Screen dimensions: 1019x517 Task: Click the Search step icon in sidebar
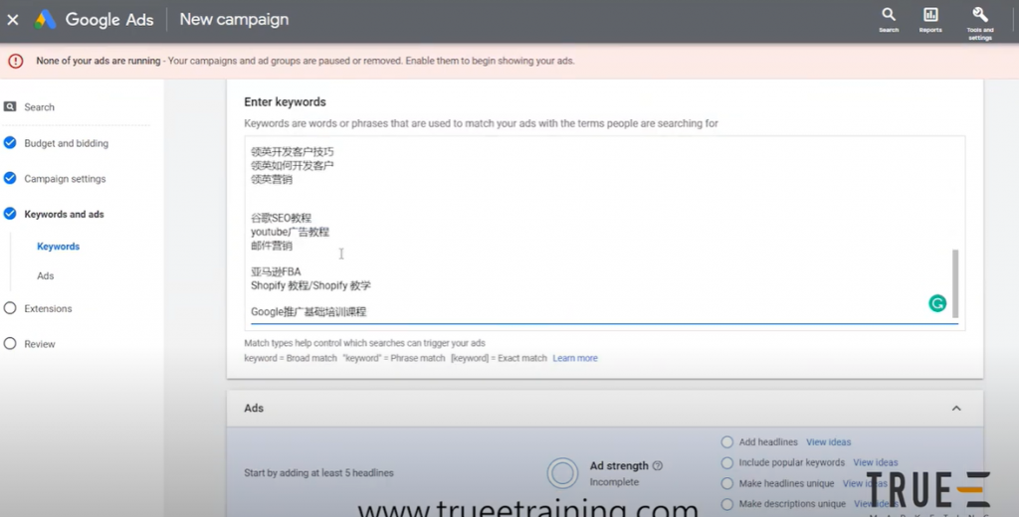10,107
